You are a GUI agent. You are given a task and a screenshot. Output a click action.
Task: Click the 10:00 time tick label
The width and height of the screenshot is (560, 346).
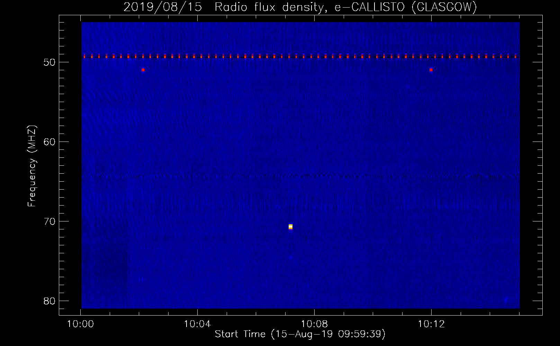[80, 324]
